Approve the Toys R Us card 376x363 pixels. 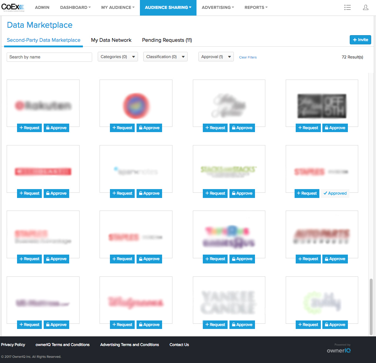[242, 259]
